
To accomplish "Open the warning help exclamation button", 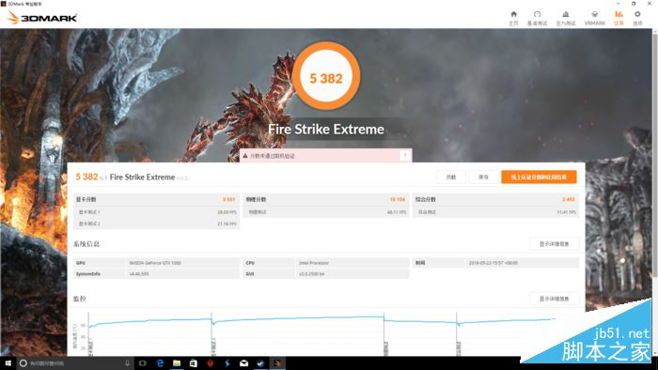I will point(405,156).
